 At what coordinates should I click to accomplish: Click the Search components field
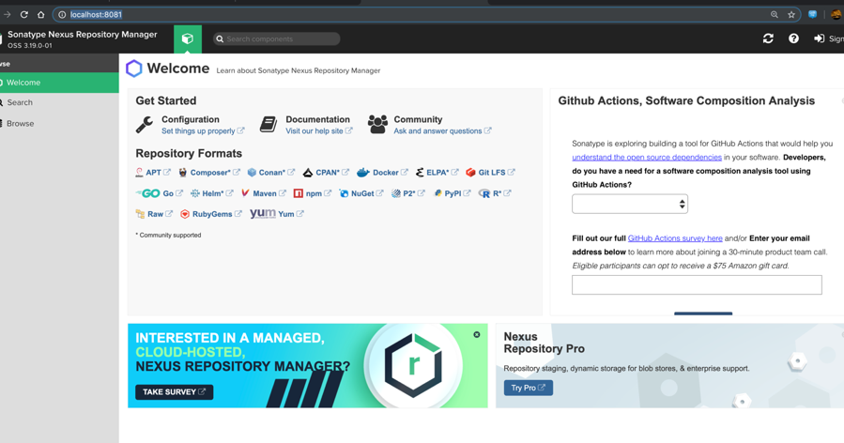[x=277, y=38]
